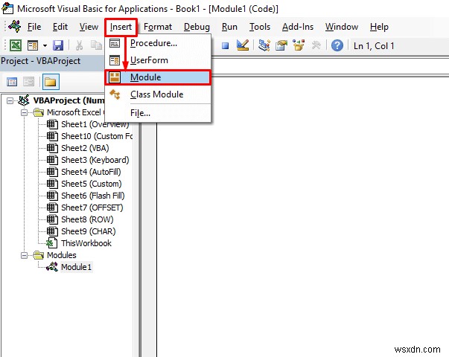Click the Microsoft Excel Objects folder label
449x357 pixels.
pos(75,112)
